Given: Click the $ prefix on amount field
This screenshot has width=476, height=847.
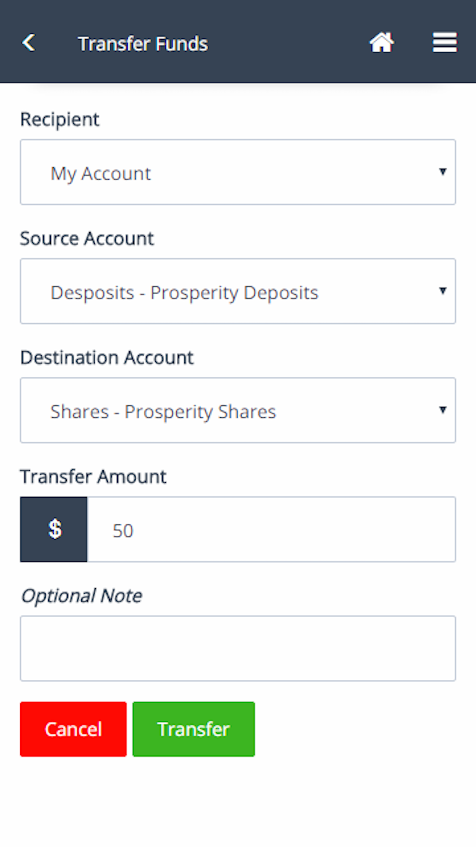Looking at the screenshot, I should point(54,529).
